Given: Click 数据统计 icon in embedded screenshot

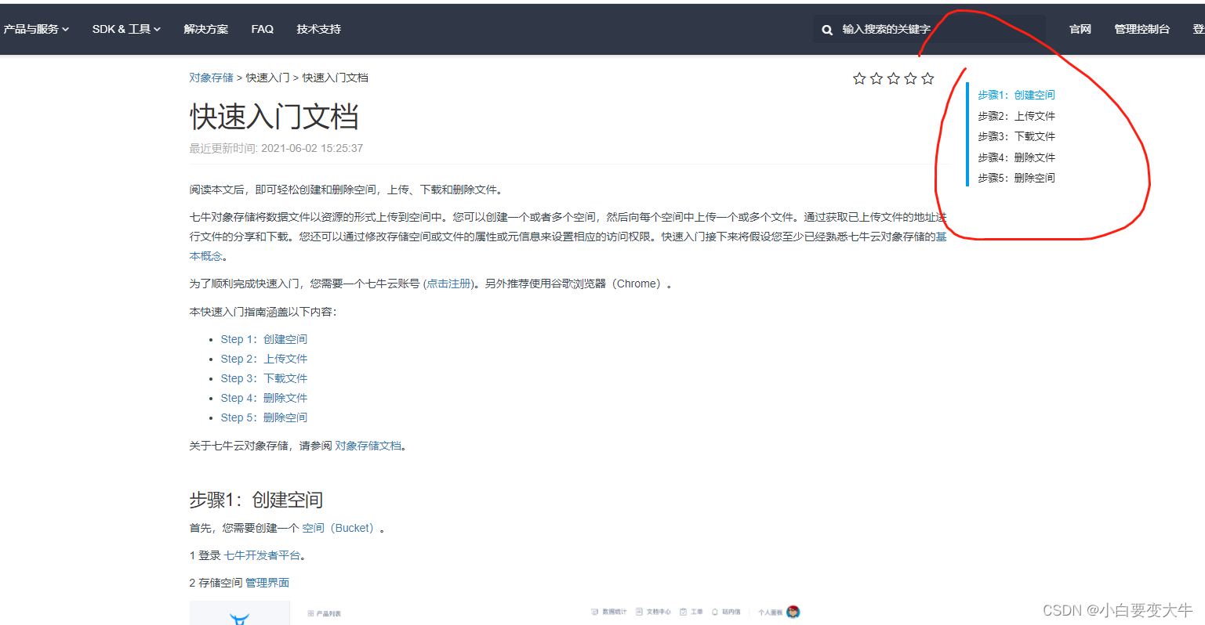Looking at the screenshot, I should pyautogui.click(x=595, y=612).
